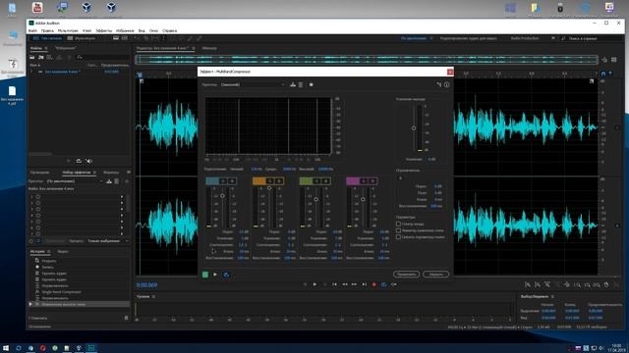This screenshot has width=629, height=353.
Task: Solo the magenta high band
Action: pyautogui.click(x=365, y=181)
